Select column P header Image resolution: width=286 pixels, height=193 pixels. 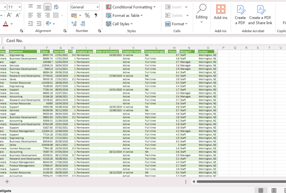[223, 48]
